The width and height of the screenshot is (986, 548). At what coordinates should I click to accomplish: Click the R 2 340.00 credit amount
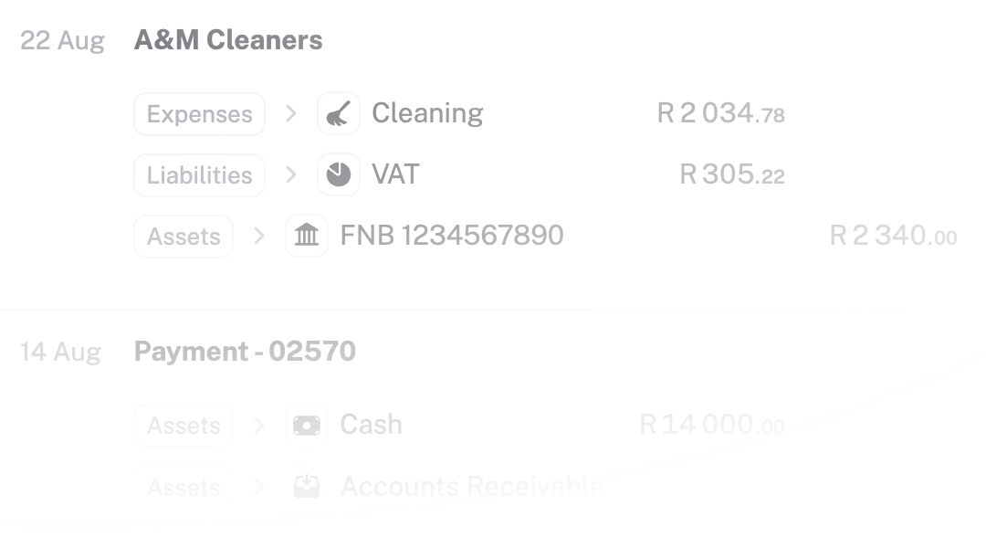click(893, 236)
